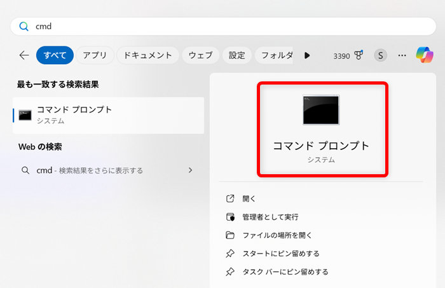Switch to the アプリ filter tab
The height and width of the screenshot is (288, 445).
95,55
